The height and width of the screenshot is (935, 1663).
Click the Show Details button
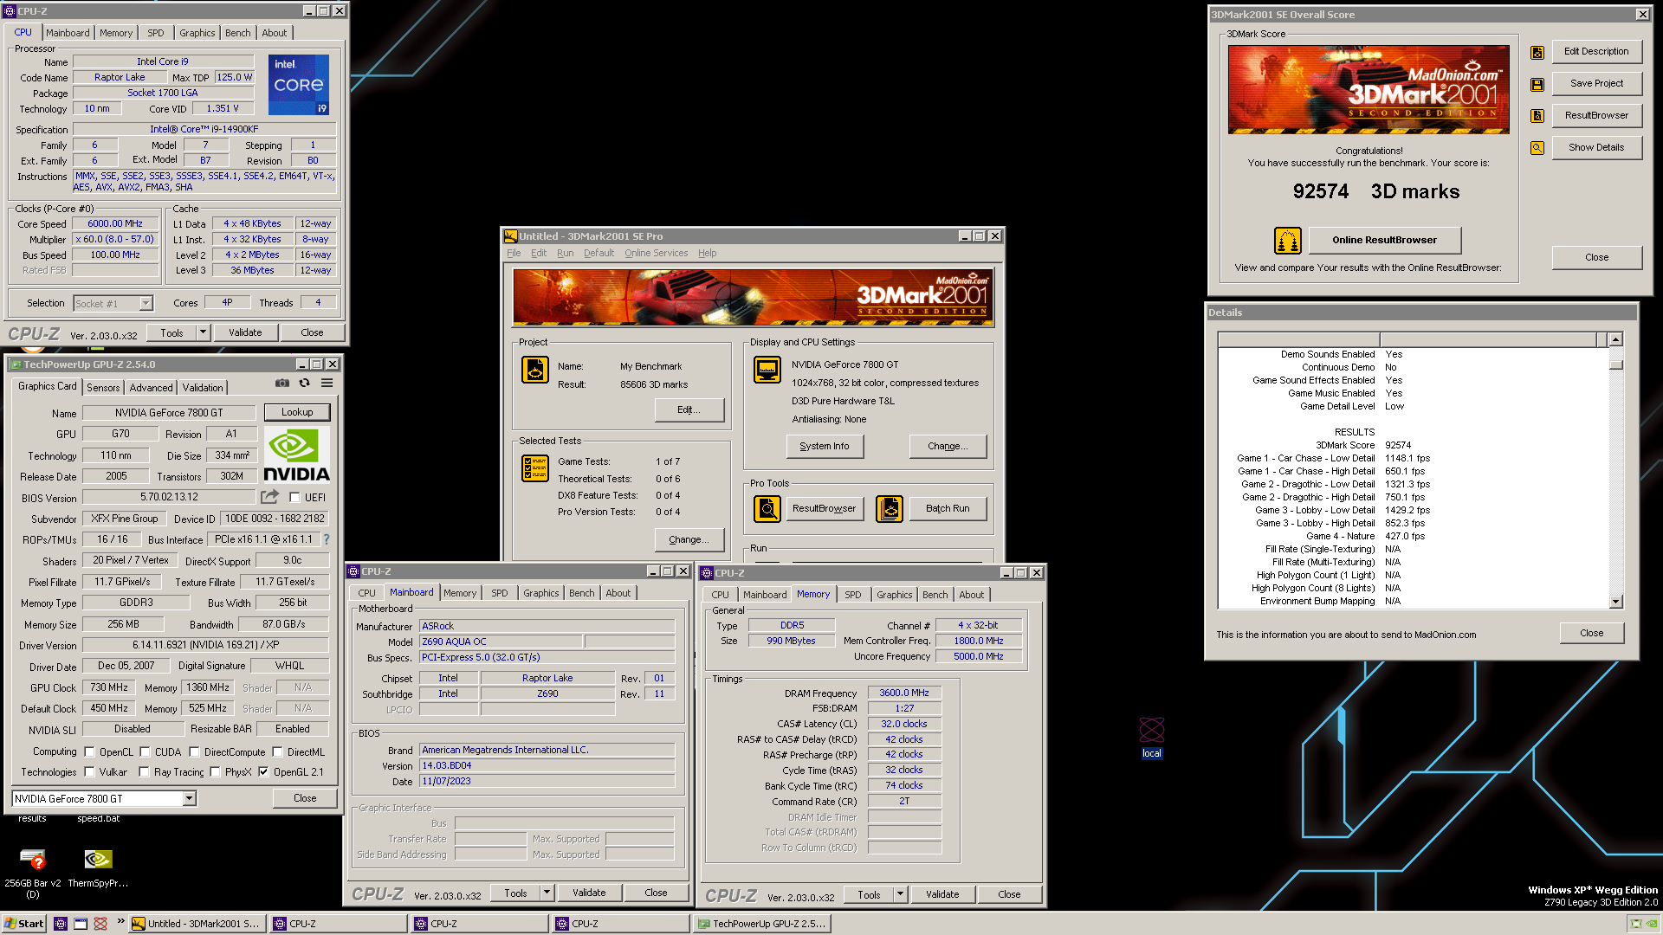point(1596,147)
